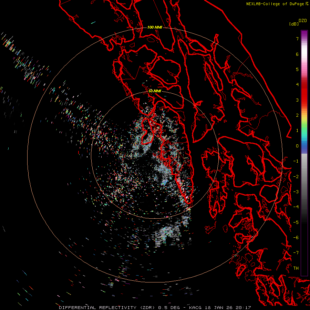This screenshot has height=310, width=310.
Task: Click the 0 value on the color scale
Action: 297,146
